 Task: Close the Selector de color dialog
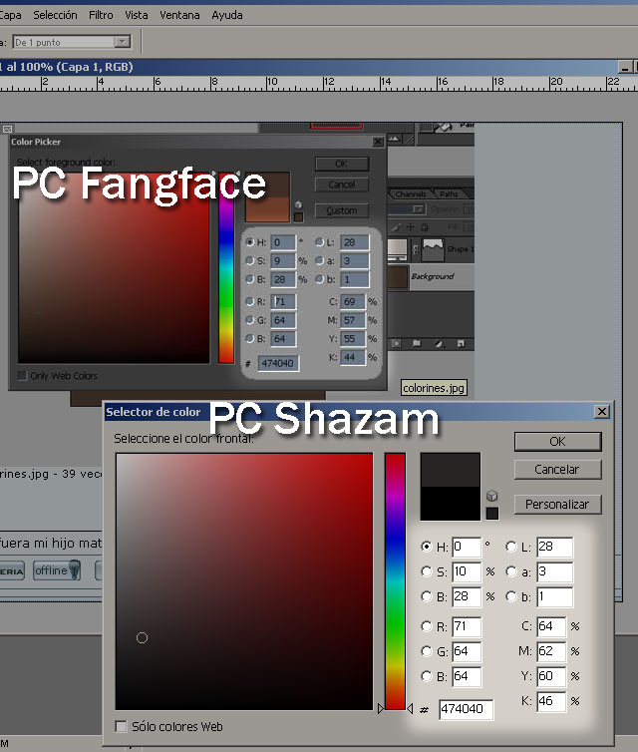(601, 412)
